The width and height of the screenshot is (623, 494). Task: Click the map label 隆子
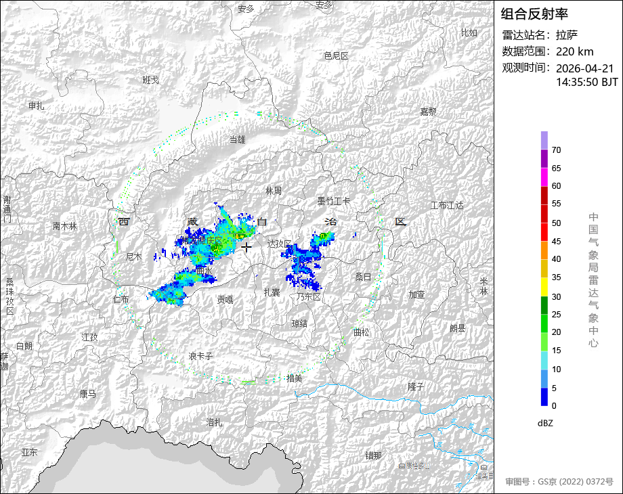[416, 386]
